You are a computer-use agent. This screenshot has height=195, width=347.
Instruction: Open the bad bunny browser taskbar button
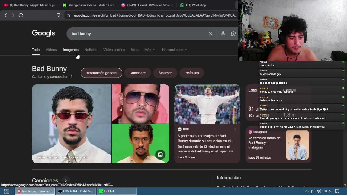35,191
